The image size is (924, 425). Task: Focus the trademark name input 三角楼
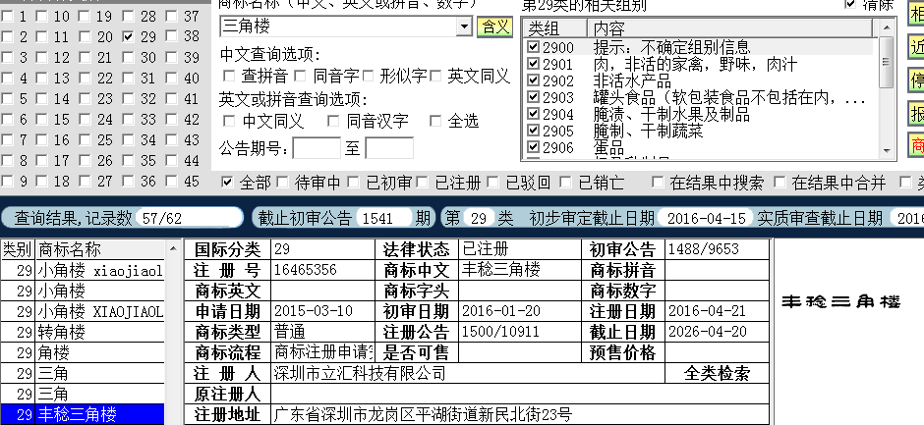click(339, 27)
